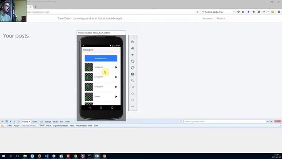Open the browser hamburger menu

pyautogui.click(x=279, y=12)
